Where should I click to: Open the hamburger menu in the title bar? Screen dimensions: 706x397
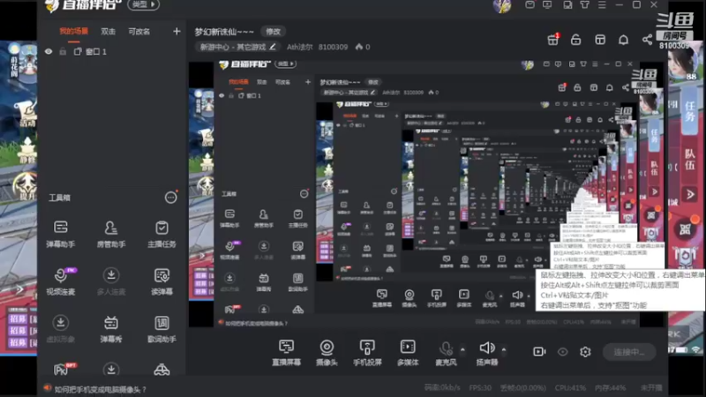[602, 4]
